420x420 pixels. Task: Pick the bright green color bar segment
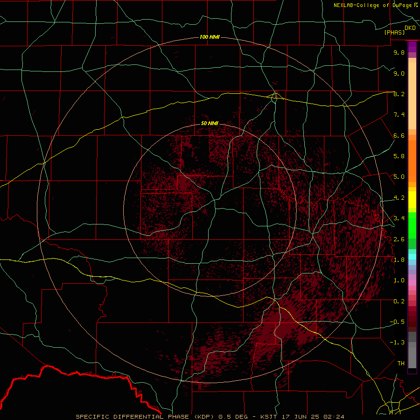[412, 225]
